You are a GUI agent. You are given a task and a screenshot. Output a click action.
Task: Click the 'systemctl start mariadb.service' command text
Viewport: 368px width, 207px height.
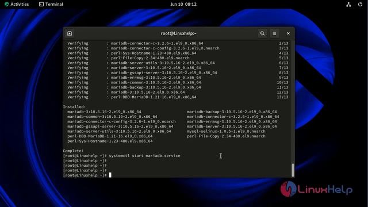[x=144, y=156]
